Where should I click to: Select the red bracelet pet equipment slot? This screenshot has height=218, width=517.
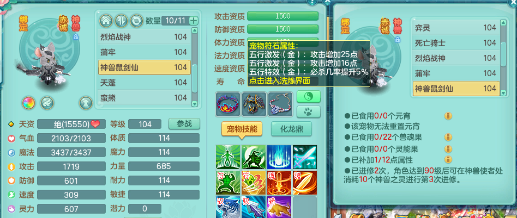pyautogui.click(x=228, y=104)
